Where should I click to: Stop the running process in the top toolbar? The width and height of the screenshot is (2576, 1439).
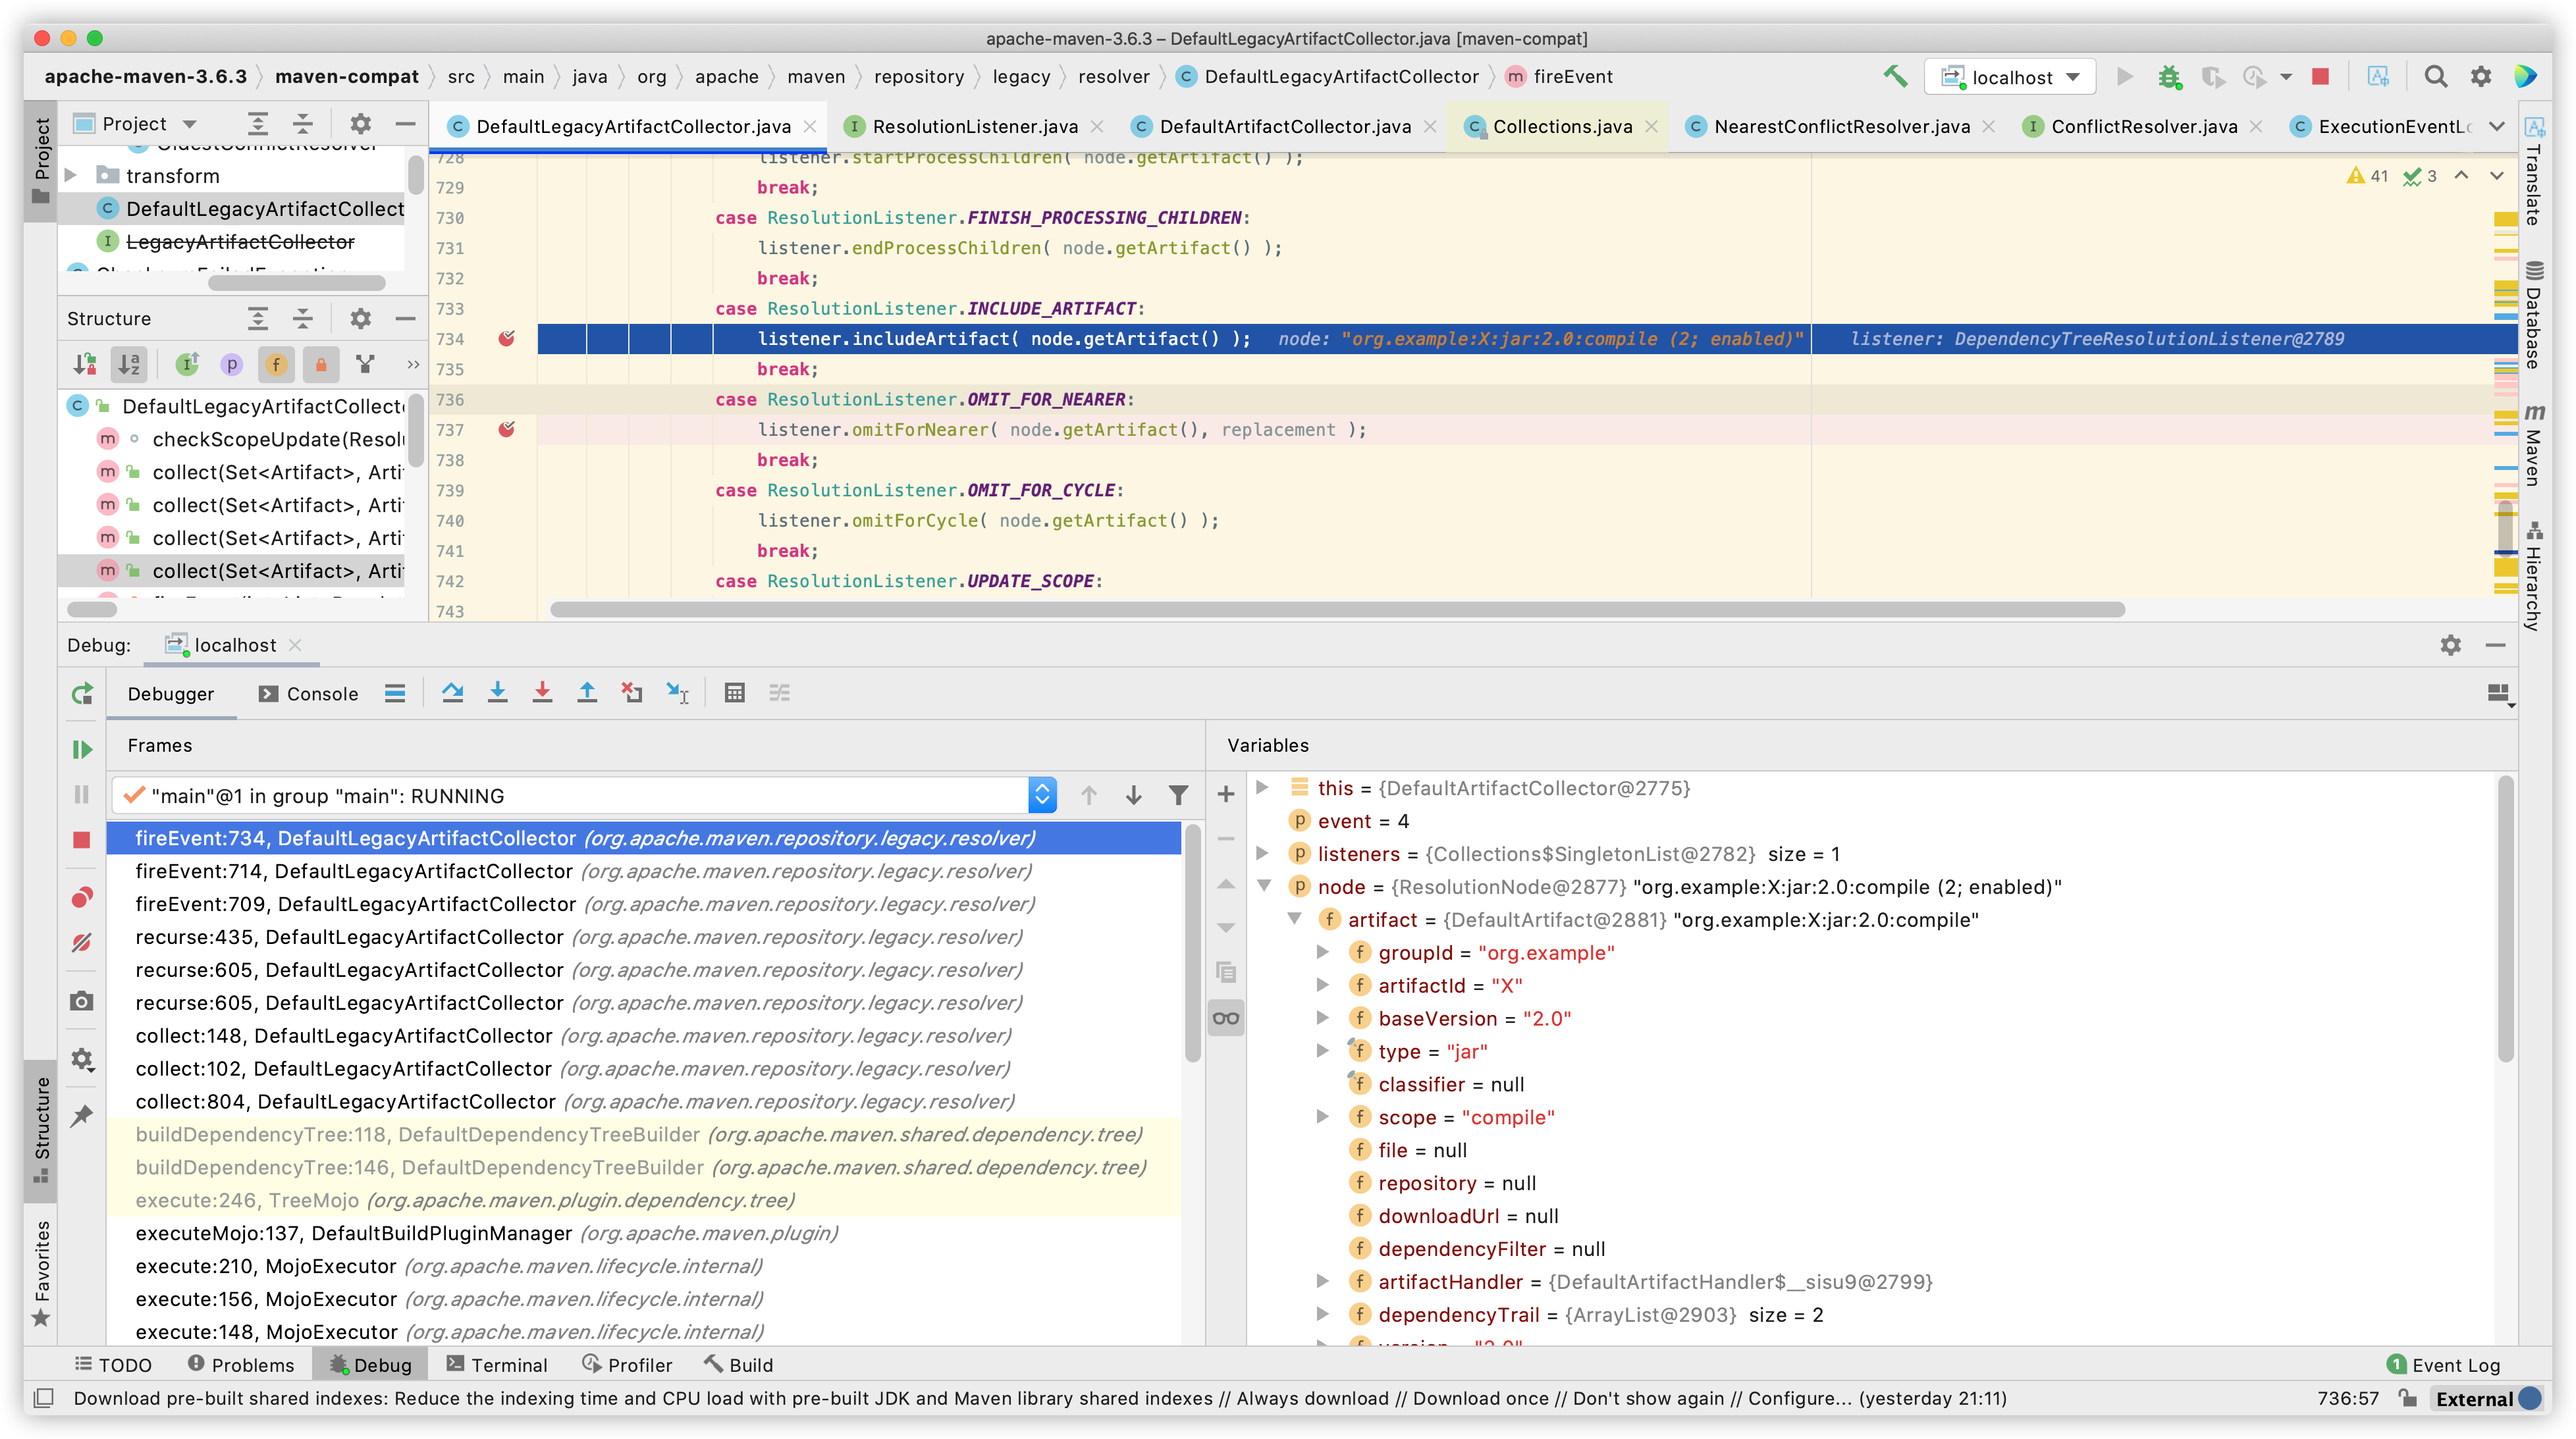[x=2320, y=77]
